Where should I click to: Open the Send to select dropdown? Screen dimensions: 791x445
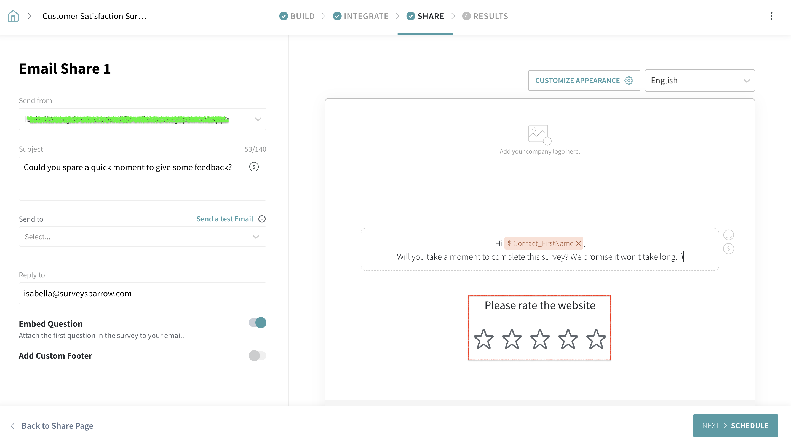coord(143,237)
